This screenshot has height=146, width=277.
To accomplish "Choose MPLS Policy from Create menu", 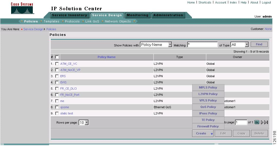I will coord(208,87).
